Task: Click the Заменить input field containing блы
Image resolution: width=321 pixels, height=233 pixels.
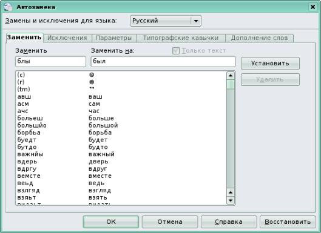Action: click(x=50, y=62)
